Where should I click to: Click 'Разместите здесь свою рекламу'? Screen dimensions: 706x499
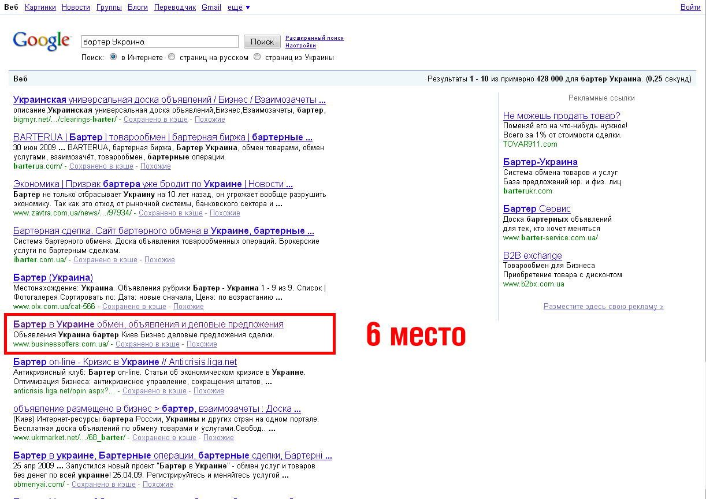(x=603, y=306)
